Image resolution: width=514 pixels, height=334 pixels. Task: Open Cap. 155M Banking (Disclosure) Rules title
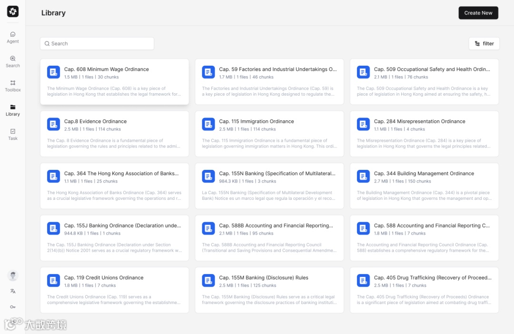click(x=264, y=278)
